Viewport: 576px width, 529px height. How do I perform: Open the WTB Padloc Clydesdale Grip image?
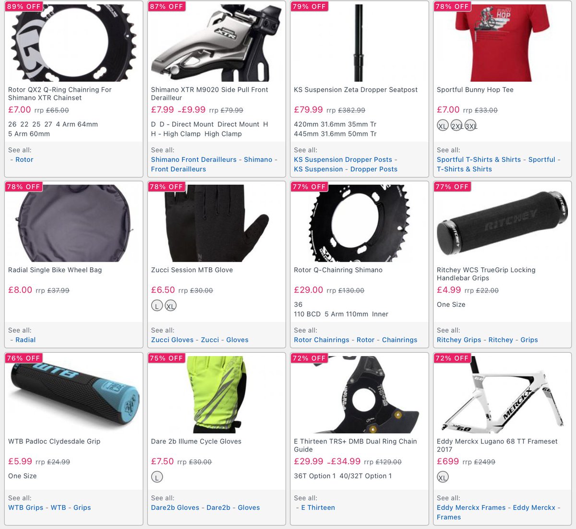click(x=73, y=395)
